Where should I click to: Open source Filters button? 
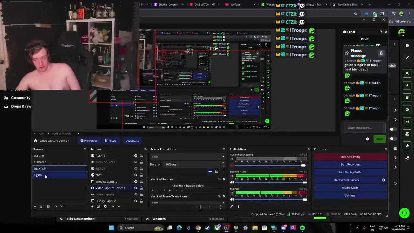111,141
